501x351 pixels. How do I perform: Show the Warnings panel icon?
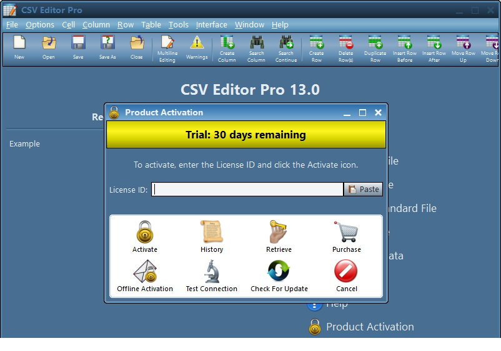click(x=197, y=47)
